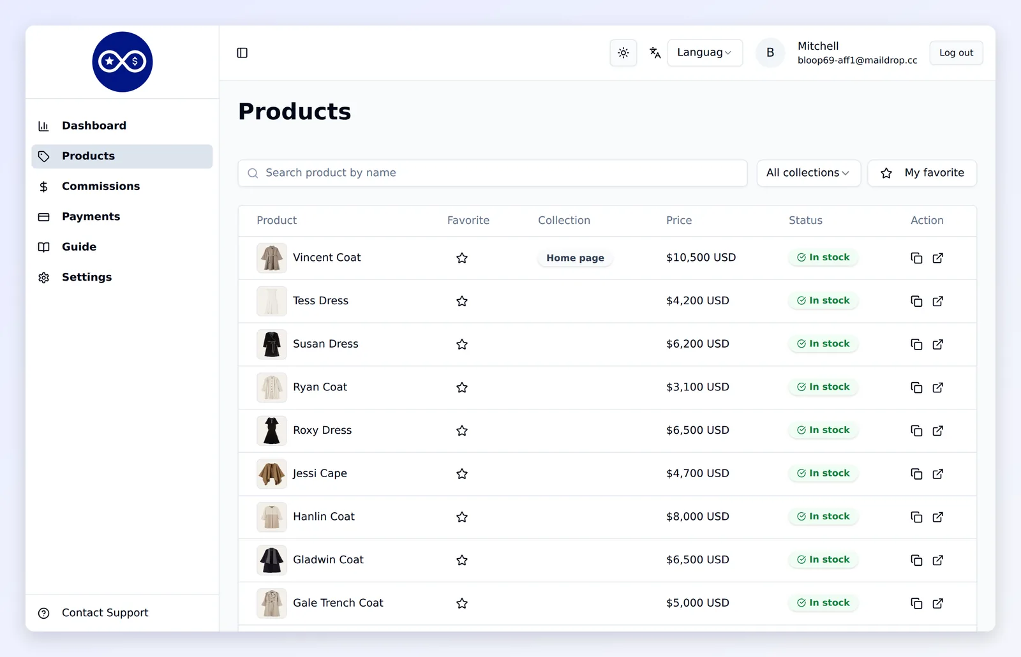Open Ryan Coat external link

pos(938,387)
